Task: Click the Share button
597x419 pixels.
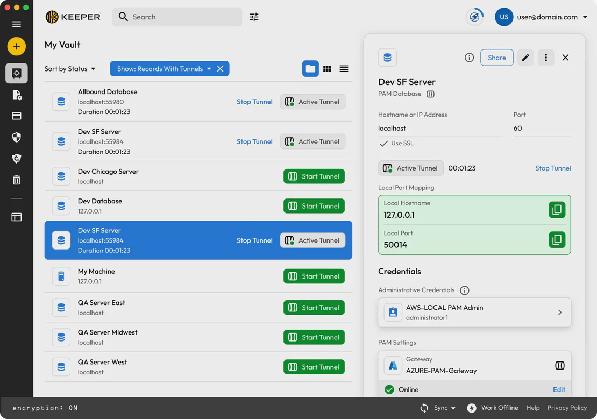Action: click(x=496, y=57)
